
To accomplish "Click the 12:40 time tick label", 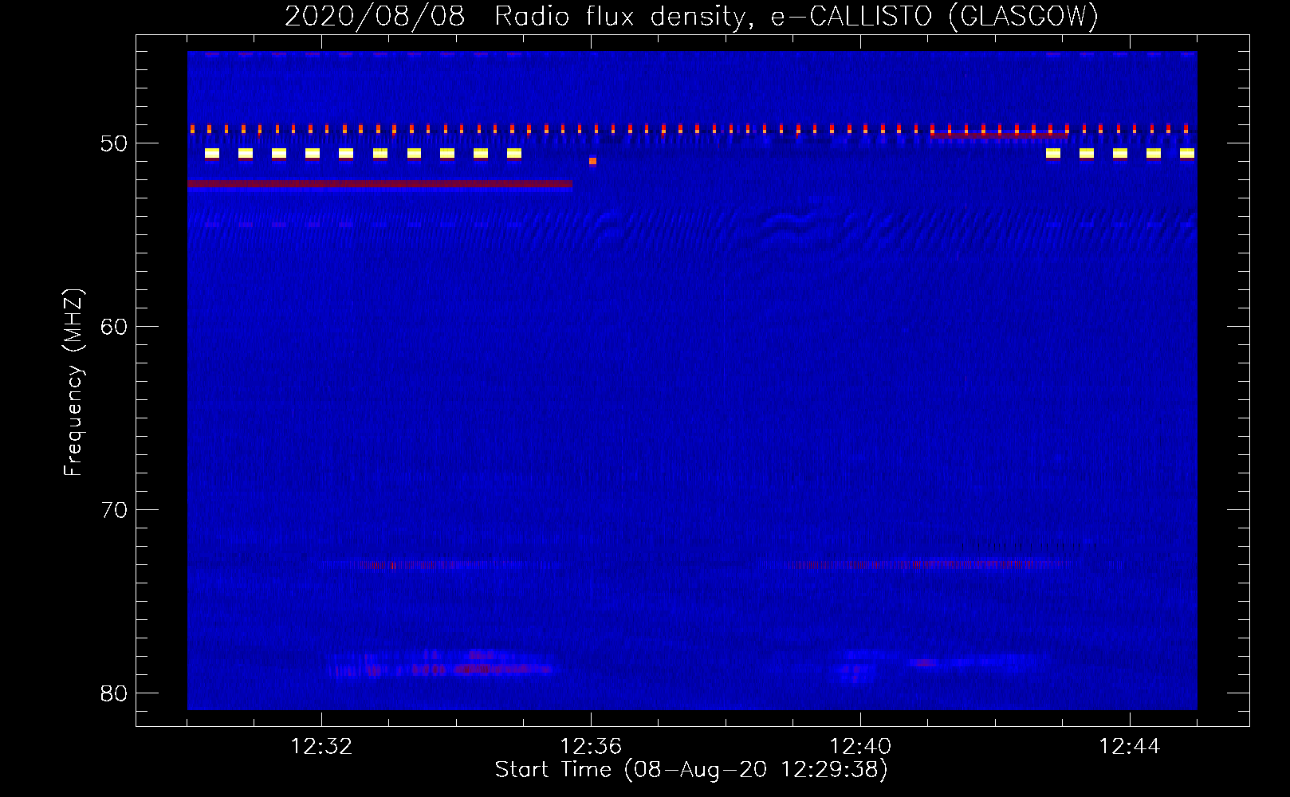I will click(x=860, y=746).
